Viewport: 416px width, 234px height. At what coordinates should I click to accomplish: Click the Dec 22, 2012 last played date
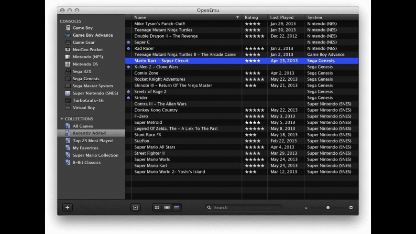tap(284, 36)
